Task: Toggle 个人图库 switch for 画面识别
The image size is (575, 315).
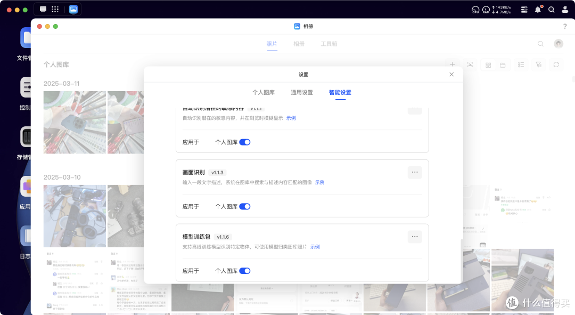Action: point(244,206)
